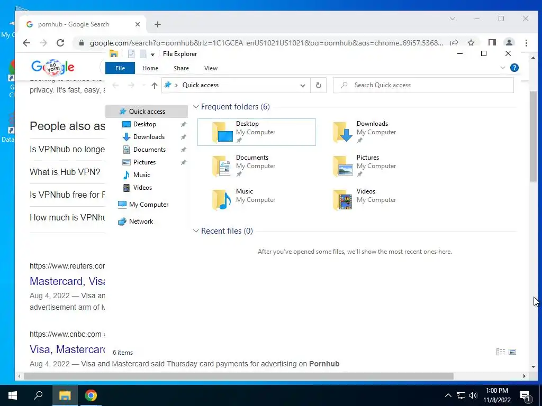
Task: Select the Videos folder icon in Frequent folders
Action: 342,200
